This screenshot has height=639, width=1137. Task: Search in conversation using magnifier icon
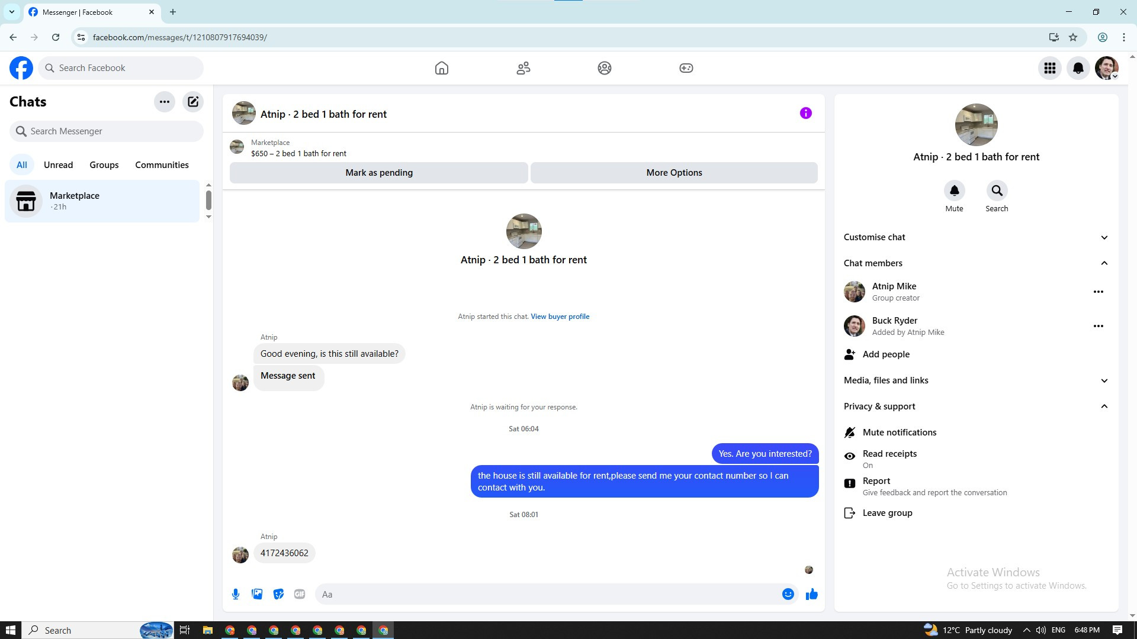[x=997, y=191]
